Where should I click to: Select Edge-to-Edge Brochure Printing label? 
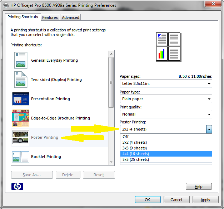[61, 118]
